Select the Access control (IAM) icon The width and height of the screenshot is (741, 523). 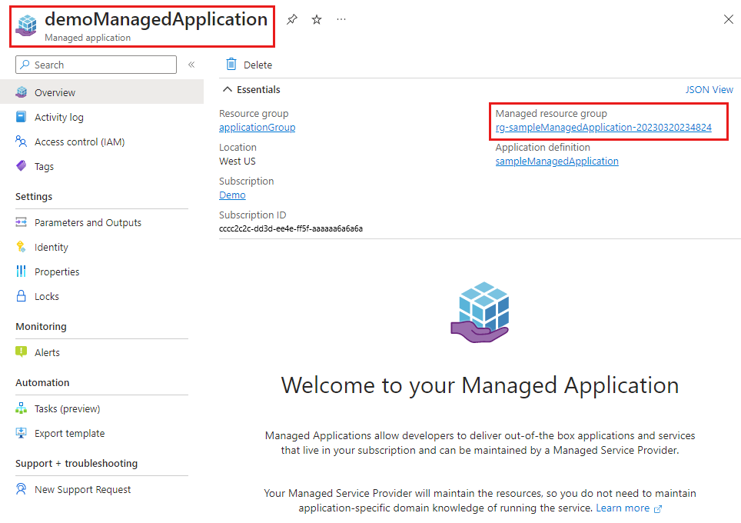click(x=22, y=142)
